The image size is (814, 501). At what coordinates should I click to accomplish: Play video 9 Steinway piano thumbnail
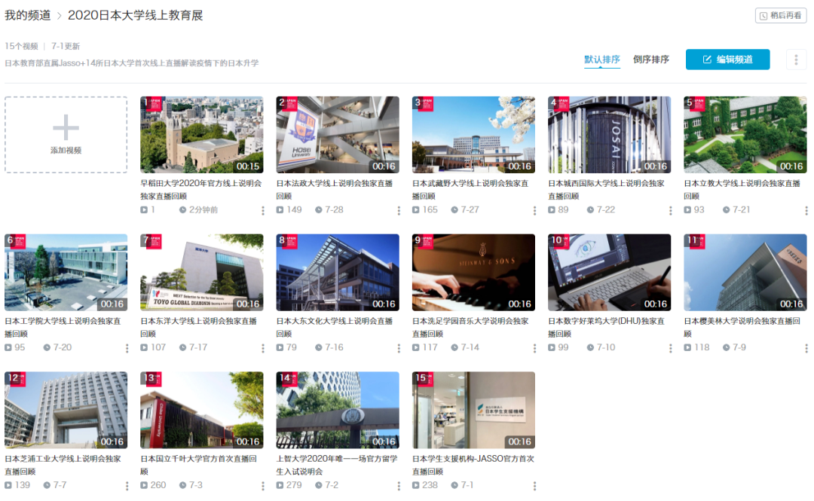473,272
